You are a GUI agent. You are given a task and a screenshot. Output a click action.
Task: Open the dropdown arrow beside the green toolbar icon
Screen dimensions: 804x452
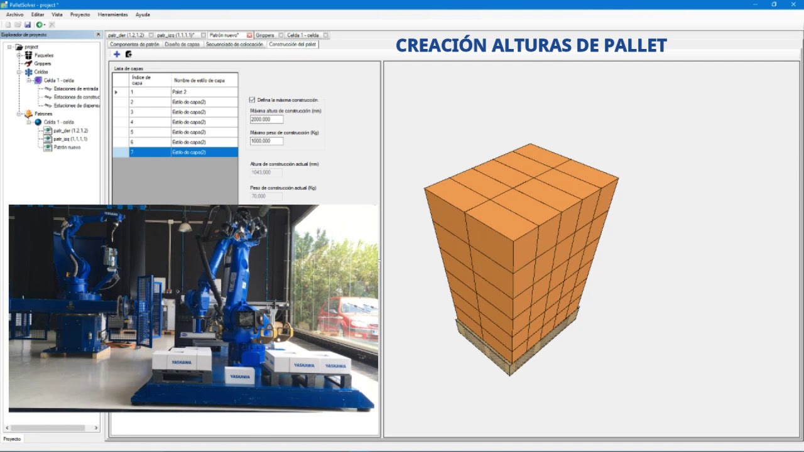click(x=44, y=24)
